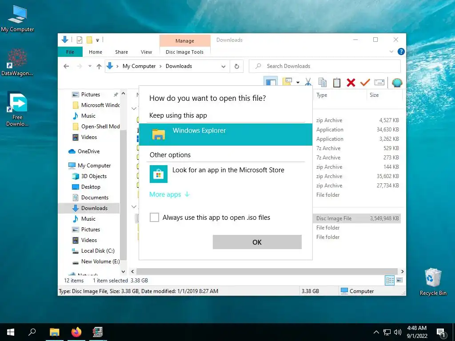The height and width of the screenshot is (341, 455).
Task: Open Classic Shell settings shell icon
Action: pos(397,83)
